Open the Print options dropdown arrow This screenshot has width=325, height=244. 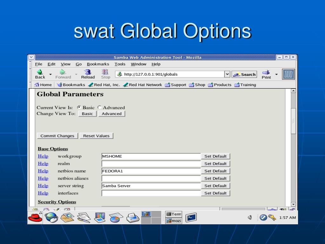[x=276, y=74]
